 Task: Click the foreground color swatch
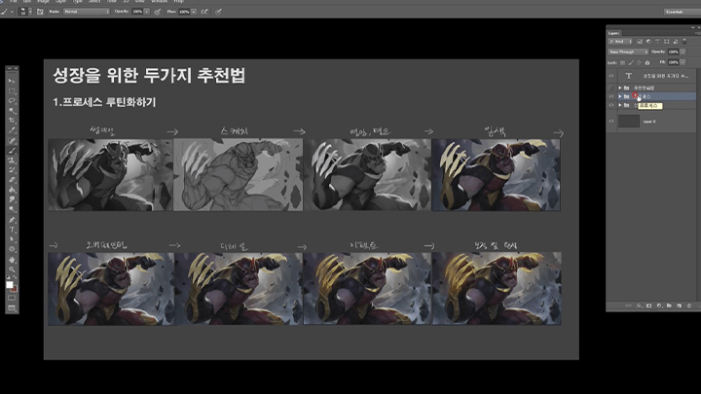click(10, 284)
